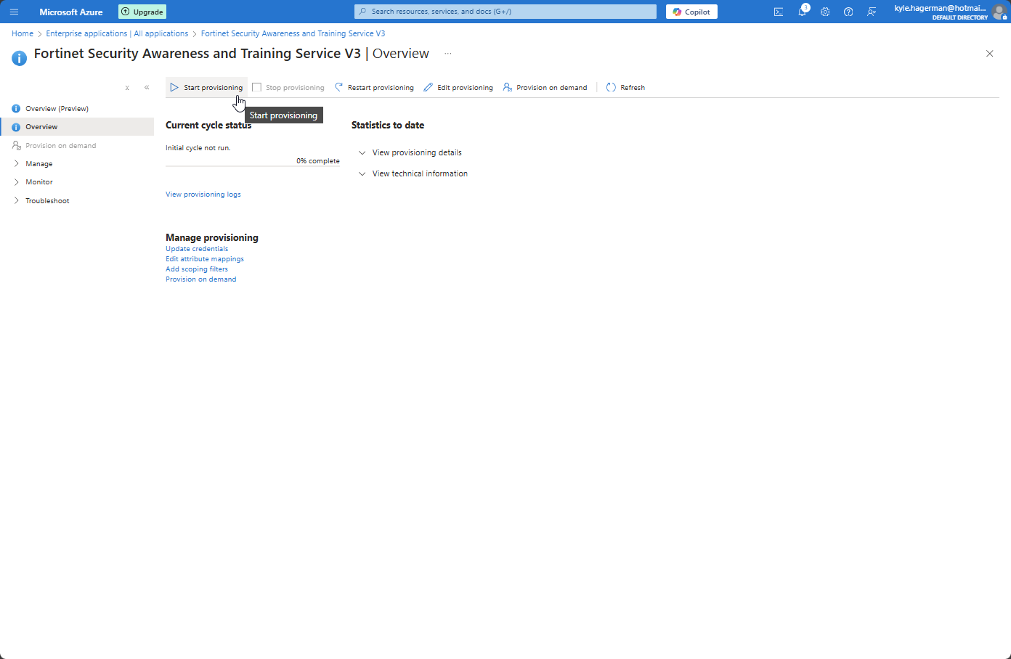The image size is (1011, 659).
Task: Select Overview in sidebar
Action: coord(77,126)
